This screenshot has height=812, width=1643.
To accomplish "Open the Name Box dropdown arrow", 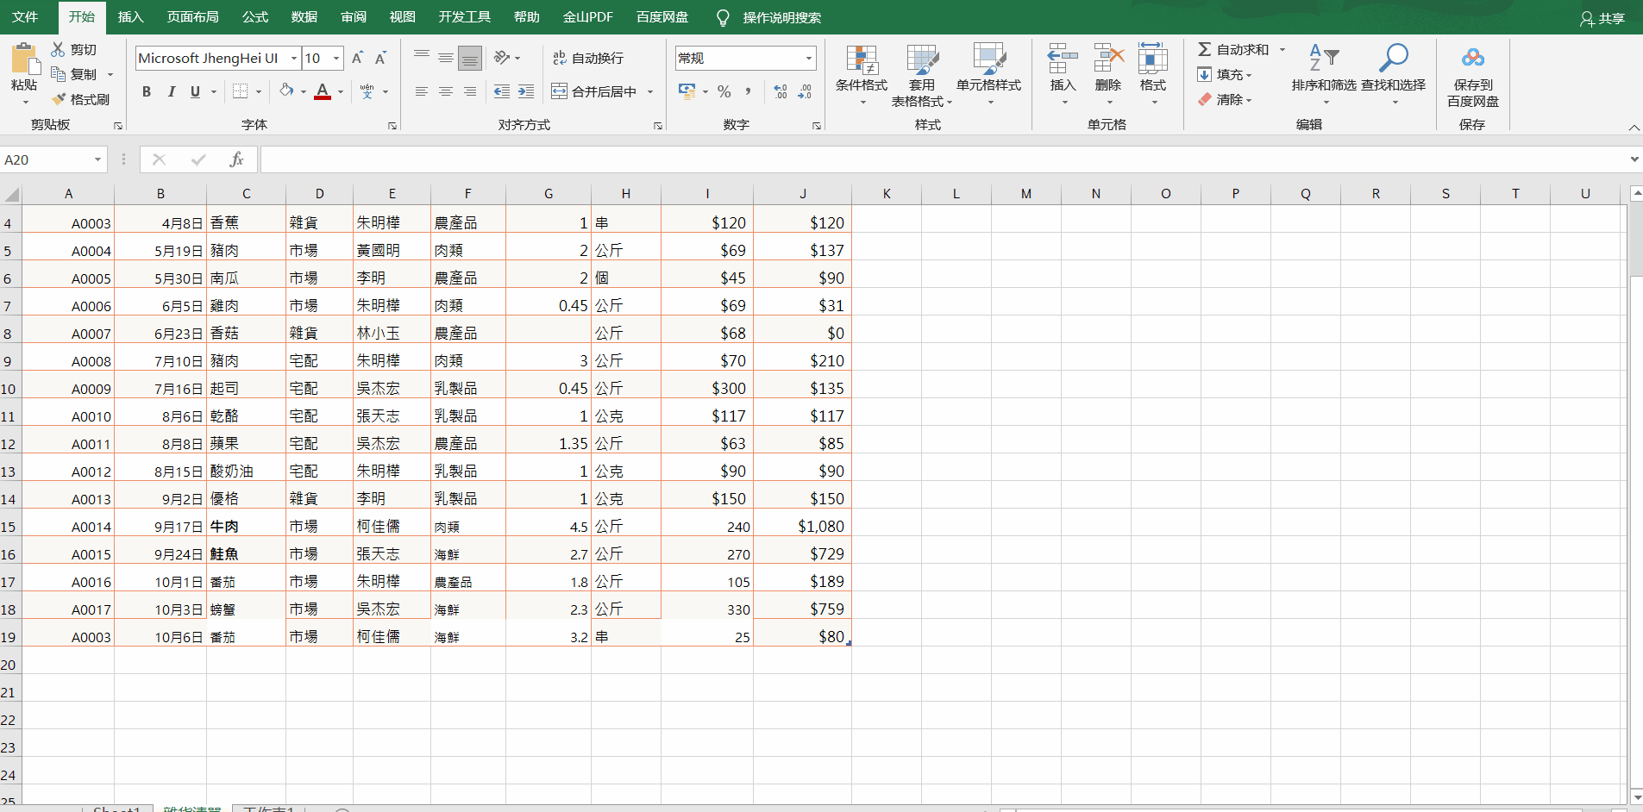I will tap(97, 159).
